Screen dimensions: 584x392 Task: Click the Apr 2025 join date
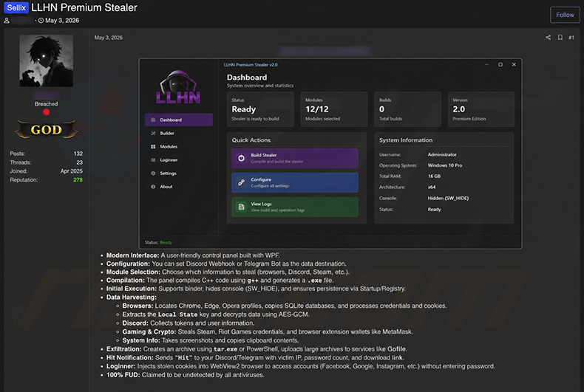[x=72, y=171]
